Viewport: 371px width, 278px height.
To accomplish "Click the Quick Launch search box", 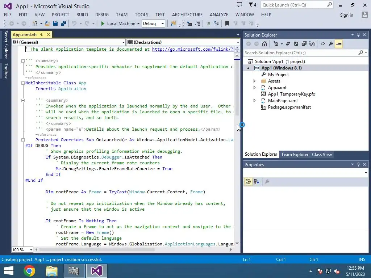I will [x=297, y=5].
